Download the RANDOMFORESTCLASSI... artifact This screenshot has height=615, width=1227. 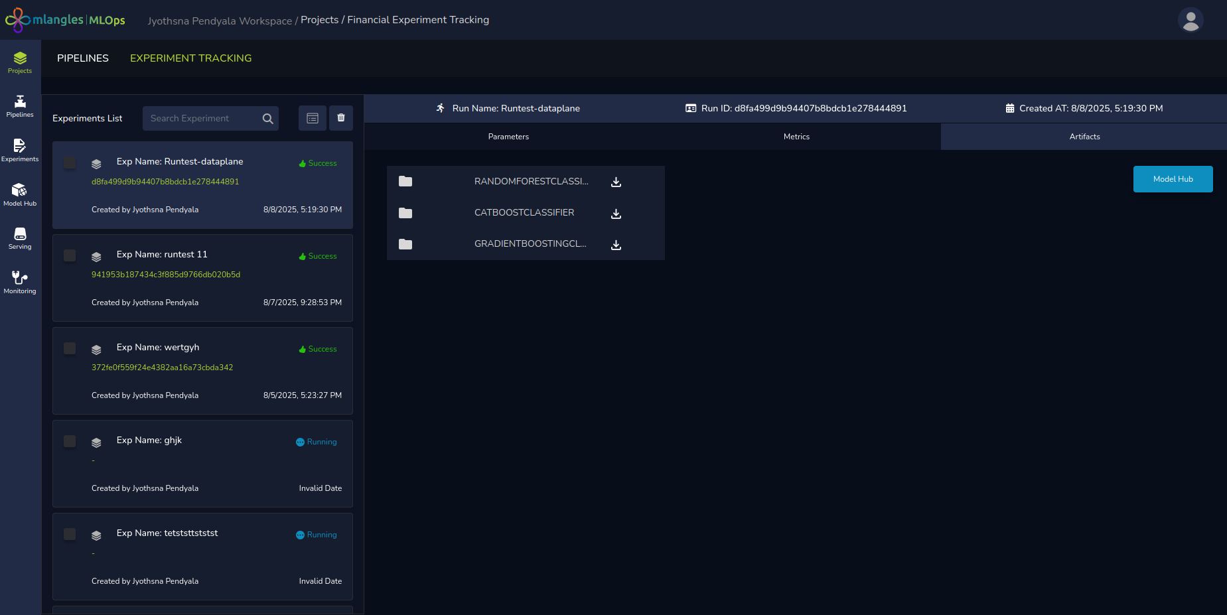click(x=616, y=182)
